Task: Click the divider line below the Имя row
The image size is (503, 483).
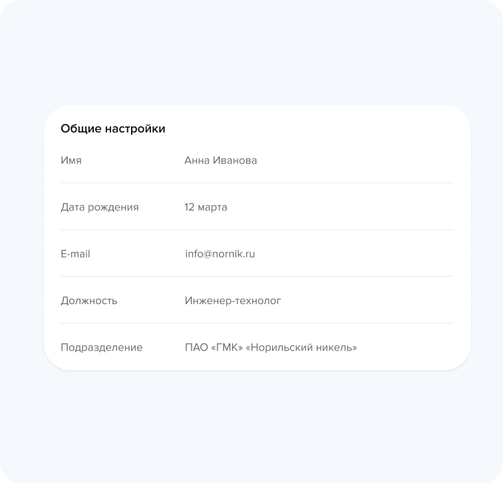Action: pos(257,183)
